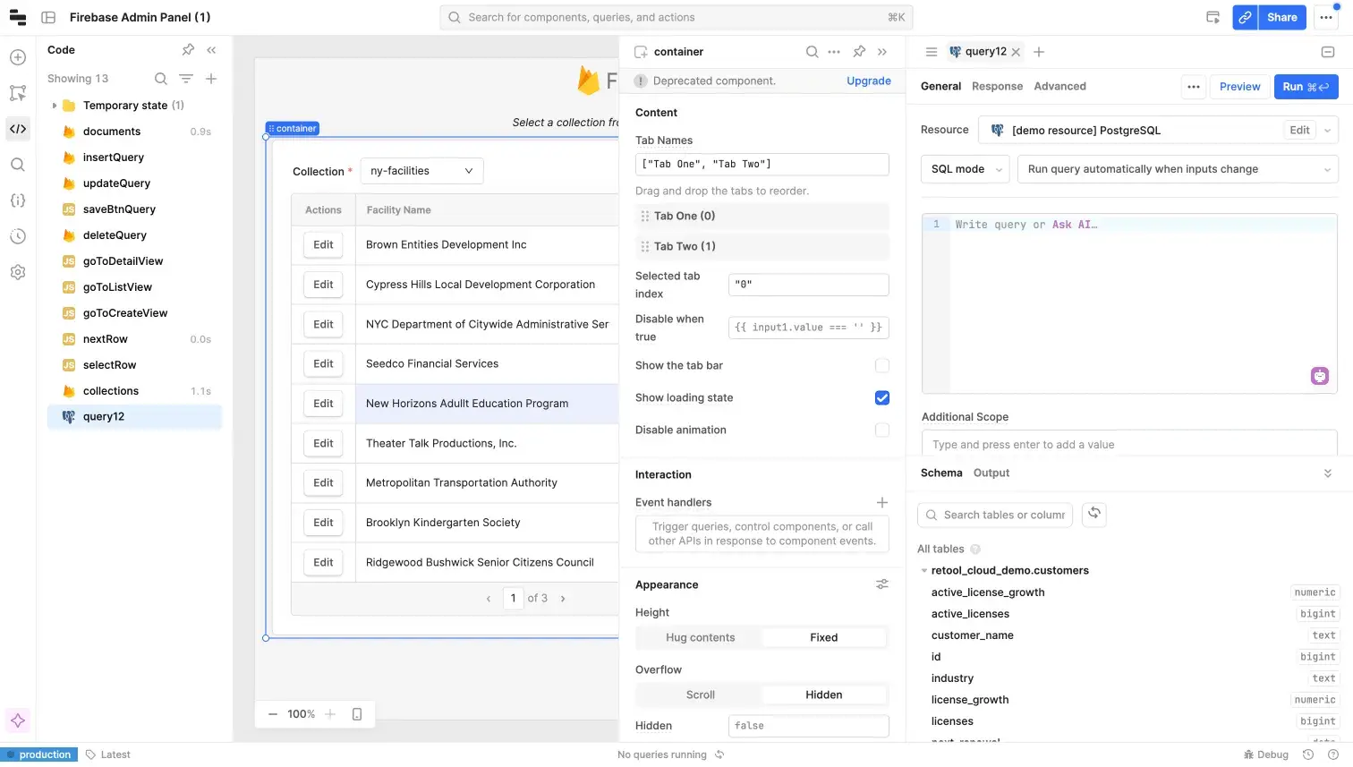Click Edit for Seedco Financial Services

point(323,363)
